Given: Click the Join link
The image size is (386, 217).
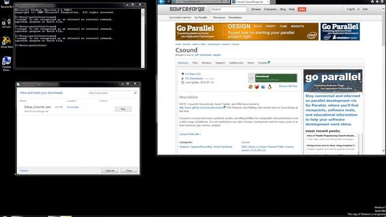Looking at the screenshot, I should (x=365, y=9).
